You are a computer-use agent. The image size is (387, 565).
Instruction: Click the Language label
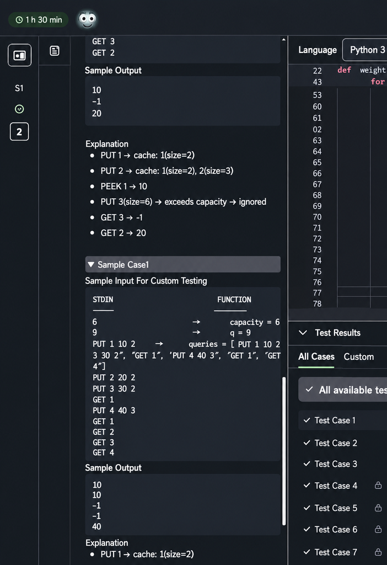(x=318, y=50)
